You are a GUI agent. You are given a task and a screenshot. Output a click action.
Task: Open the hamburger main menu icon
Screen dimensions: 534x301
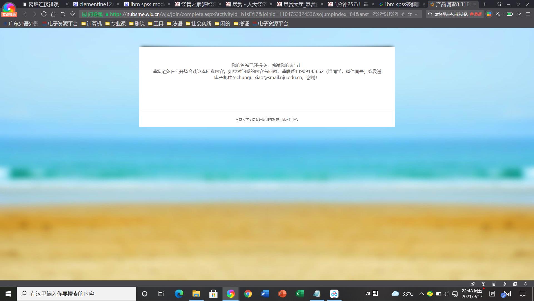(528, 14)
